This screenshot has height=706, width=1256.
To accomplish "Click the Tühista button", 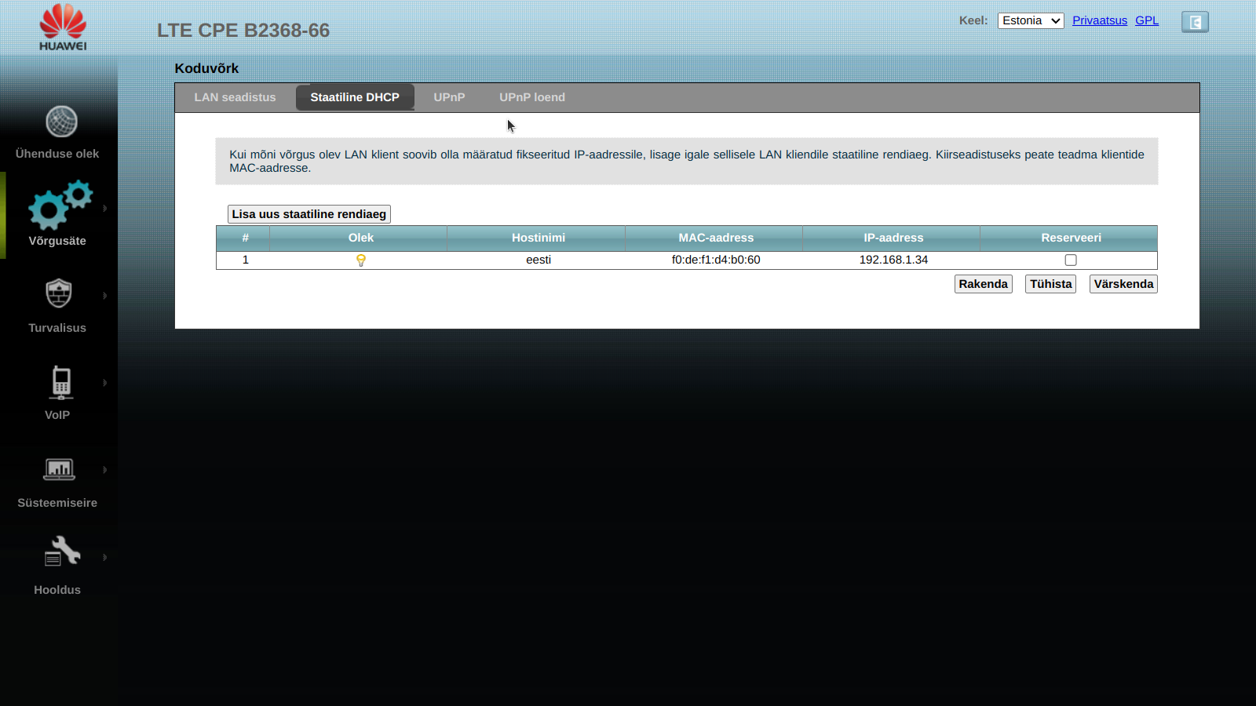I will pos(1051,284).
